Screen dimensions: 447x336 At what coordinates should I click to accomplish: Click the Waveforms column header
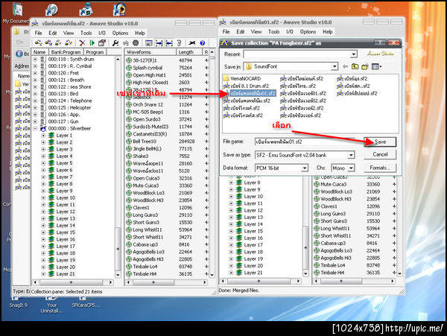tap(150, 52)
